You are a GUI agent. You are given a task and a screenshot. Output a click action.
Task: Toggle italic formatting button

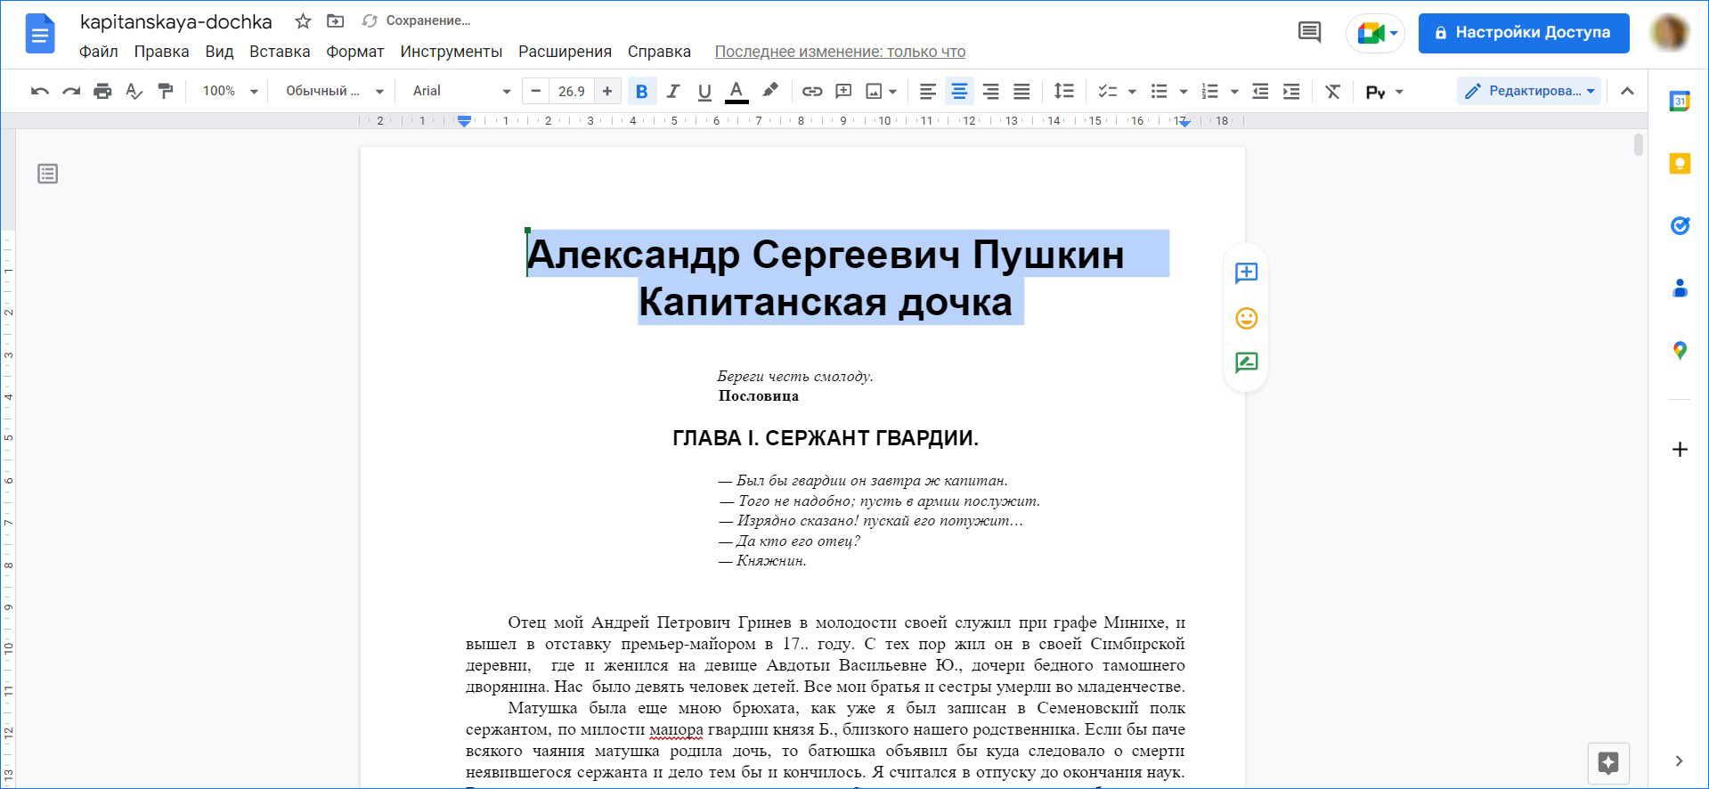[x=673, y=91]
